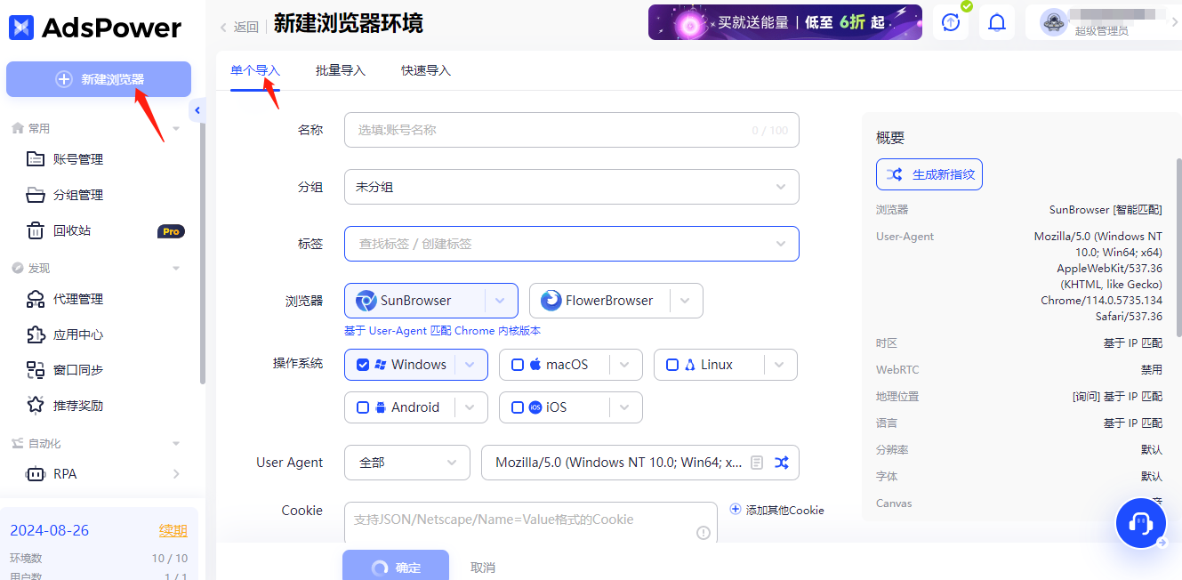Confirm with the 确定 button
The image size is (1182, 580).
click(x=396, y=567)
